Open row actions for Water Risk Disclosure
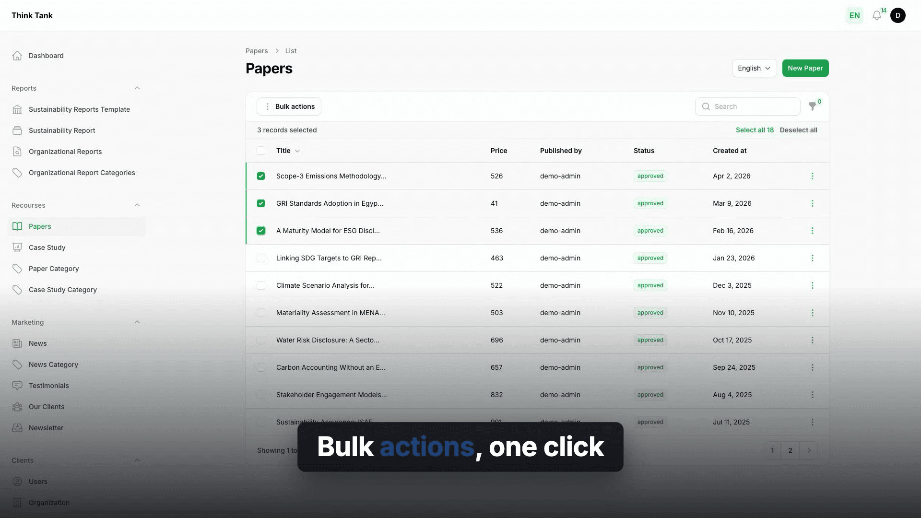Image resolution: width=921 pixels, height=518 pixels. (x=812, y=340)
